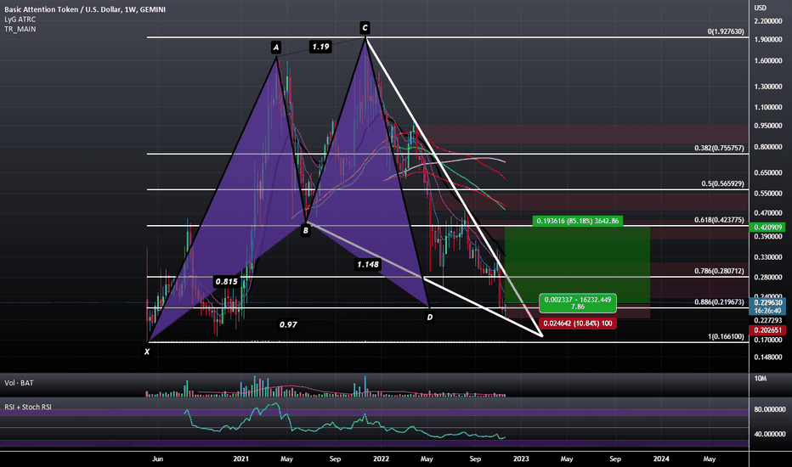
Task: Select the green profit target label 85.18%
Action: [x=577, y=221]
